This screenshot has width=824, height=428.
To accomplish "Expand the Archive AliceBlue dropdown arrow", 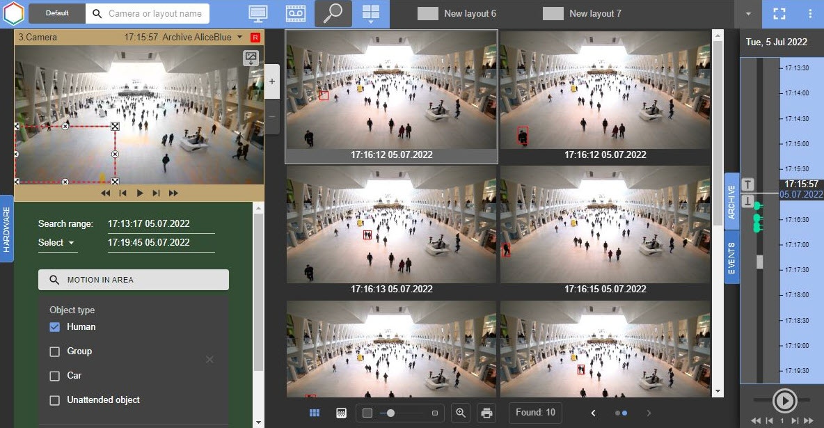I will (x=240, y=37).
